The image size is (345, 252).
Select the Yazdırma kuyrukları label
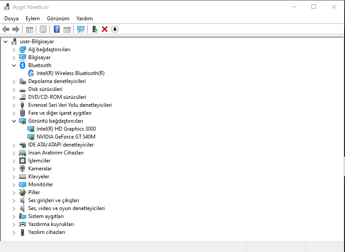click(x=51, y=224)
